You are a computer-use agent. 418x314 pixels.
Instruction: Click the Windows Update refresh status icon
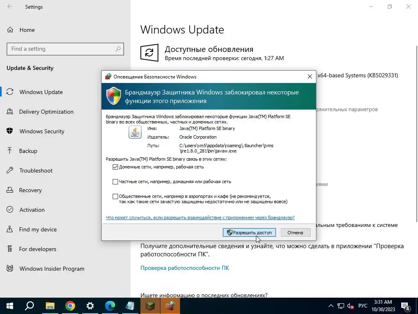click(149, 53)
